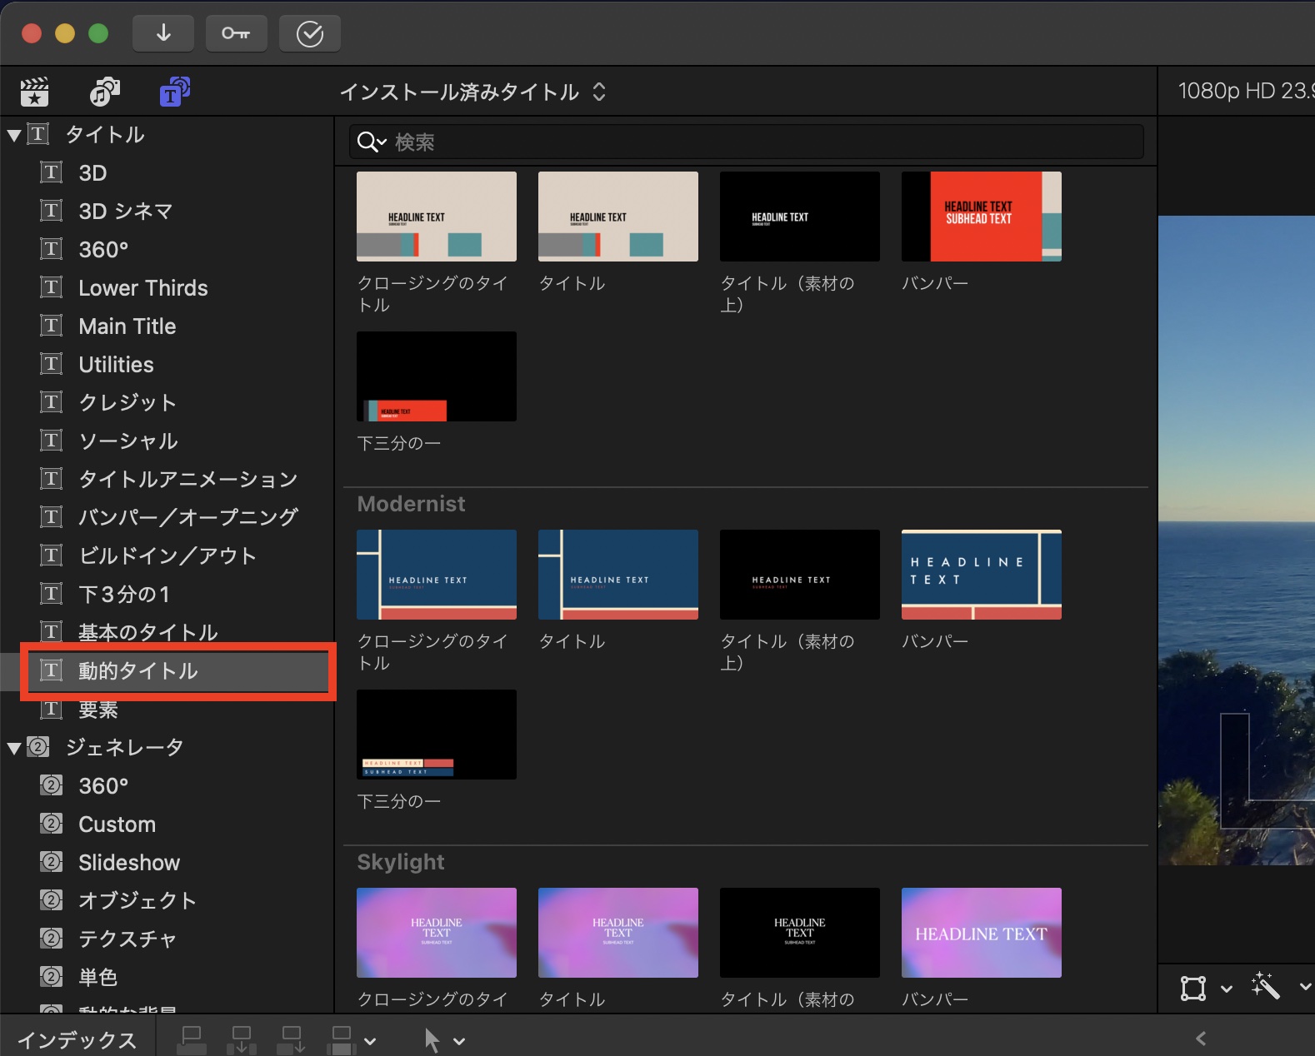The width and height of the screenshot is (1315, 1056).
Task: Select Skylight バンパー title thumbnail
Action: click(981, 933)
